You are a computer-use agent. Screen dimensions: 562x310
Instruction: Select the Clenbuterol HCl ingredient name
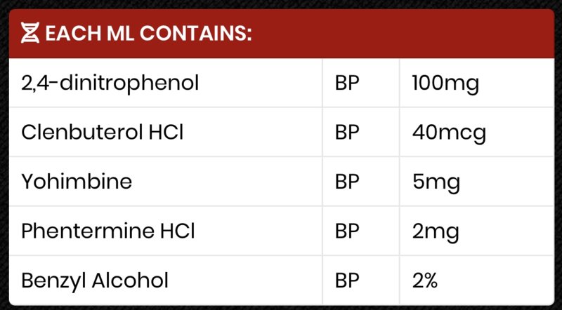tap(103, 133)
